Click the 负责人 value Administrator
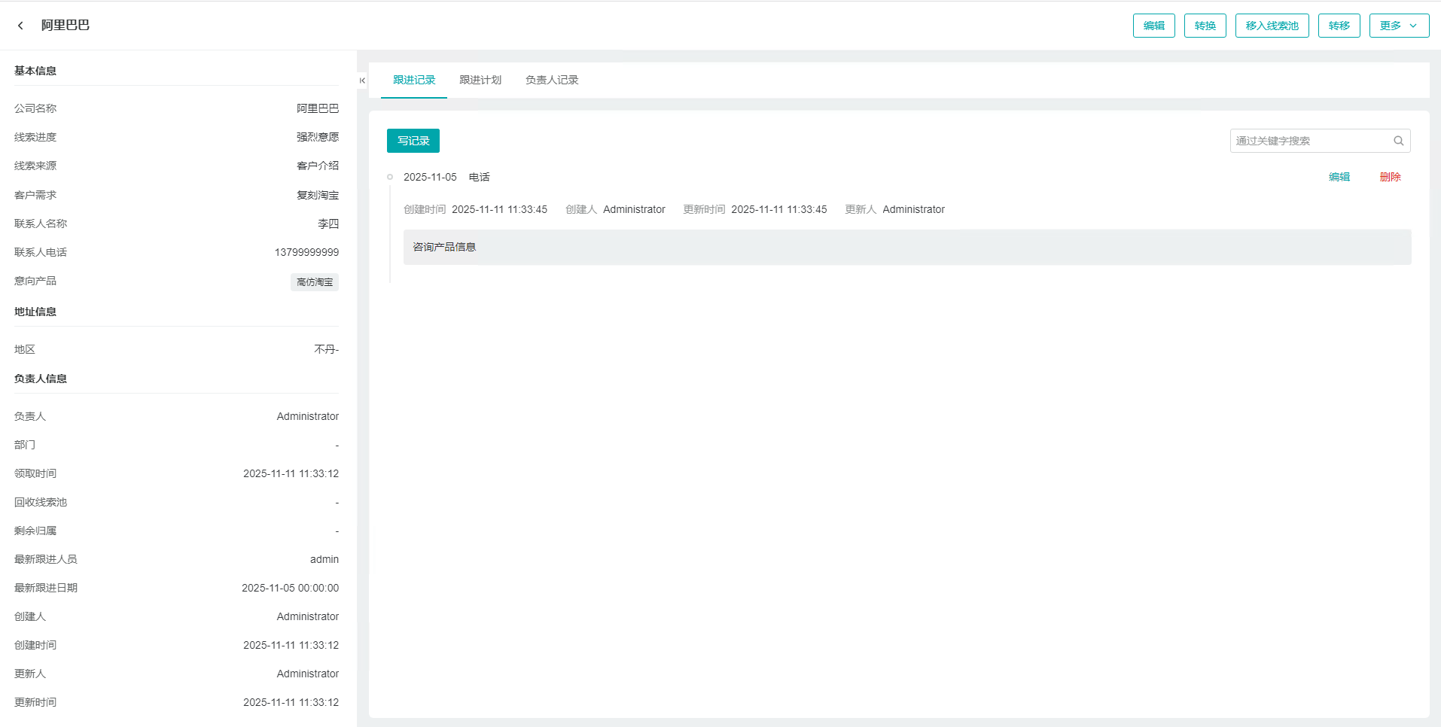 (x=308, y=416)
